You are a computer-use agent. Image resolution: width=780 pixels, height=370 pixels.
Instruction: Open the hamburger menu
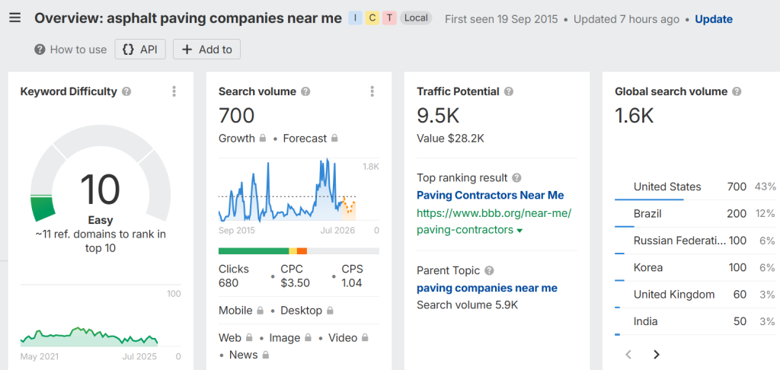14,18
